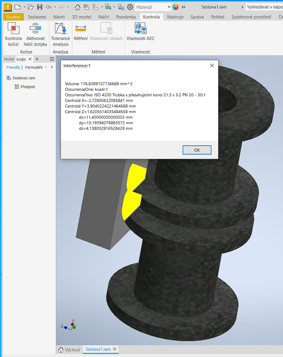This screenshot has width=283, height=357.
Task: Run the Kontrola kolizí interference check
Action: click(x=13, y=34)
